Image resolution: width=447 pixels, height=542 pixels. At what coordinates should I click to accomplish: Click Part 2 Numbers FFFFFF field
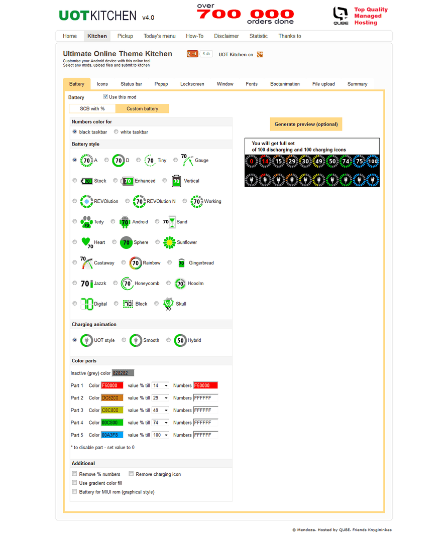pos(205,398)
